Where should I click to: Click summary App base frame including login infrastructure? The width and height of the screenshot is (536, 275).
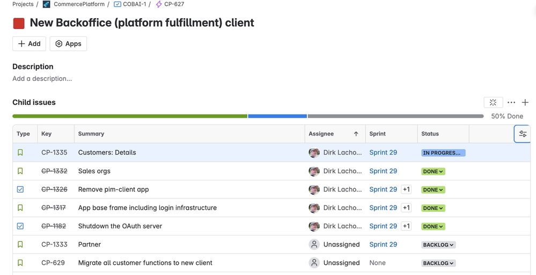click(148, 208)
